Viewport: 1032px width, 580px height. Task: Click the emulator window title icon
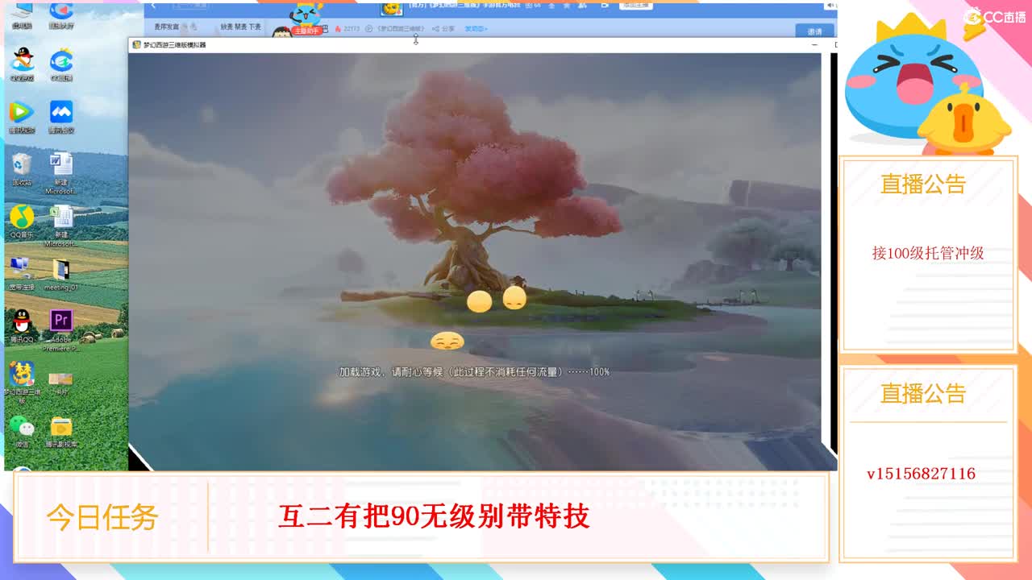pos(137,45)
